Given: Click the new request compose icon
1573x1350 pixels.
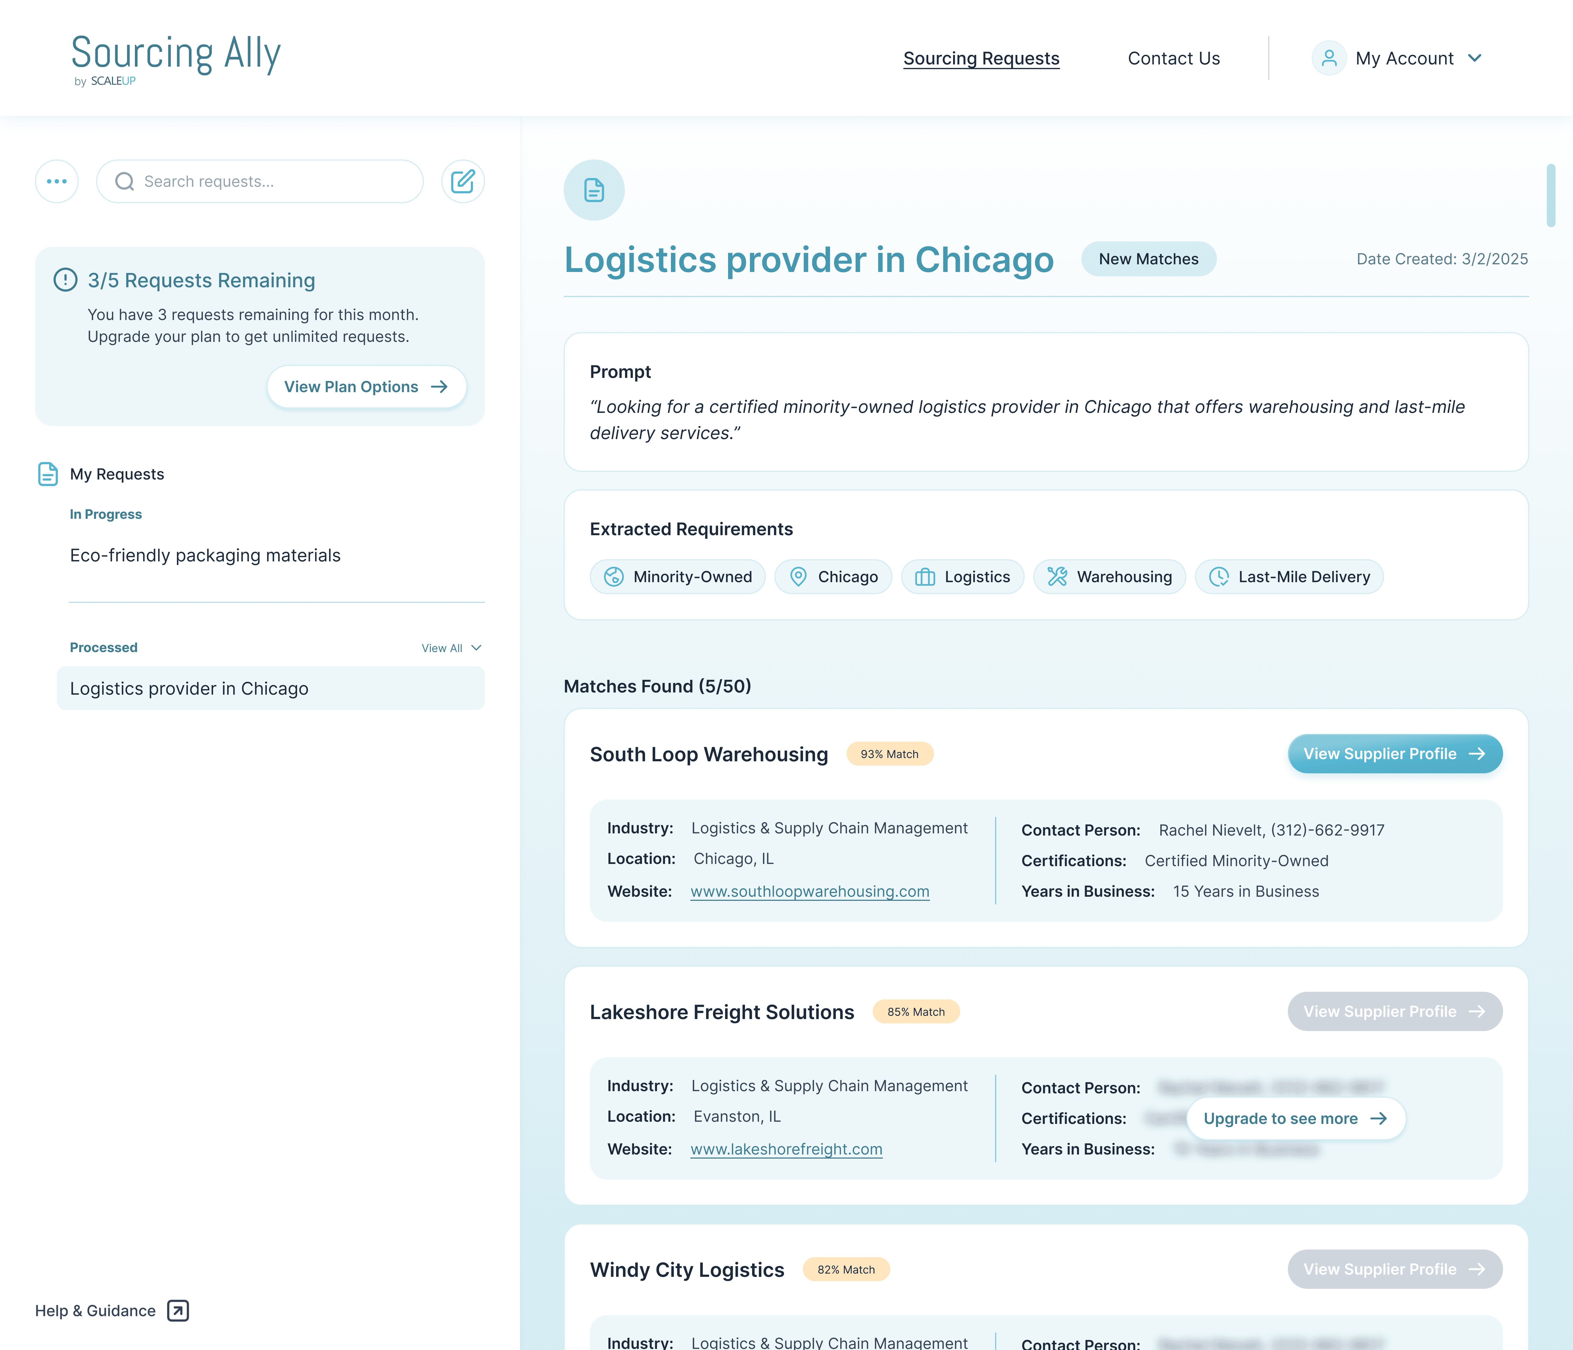Looking at the screenshot, I should [x=463, y=182].
